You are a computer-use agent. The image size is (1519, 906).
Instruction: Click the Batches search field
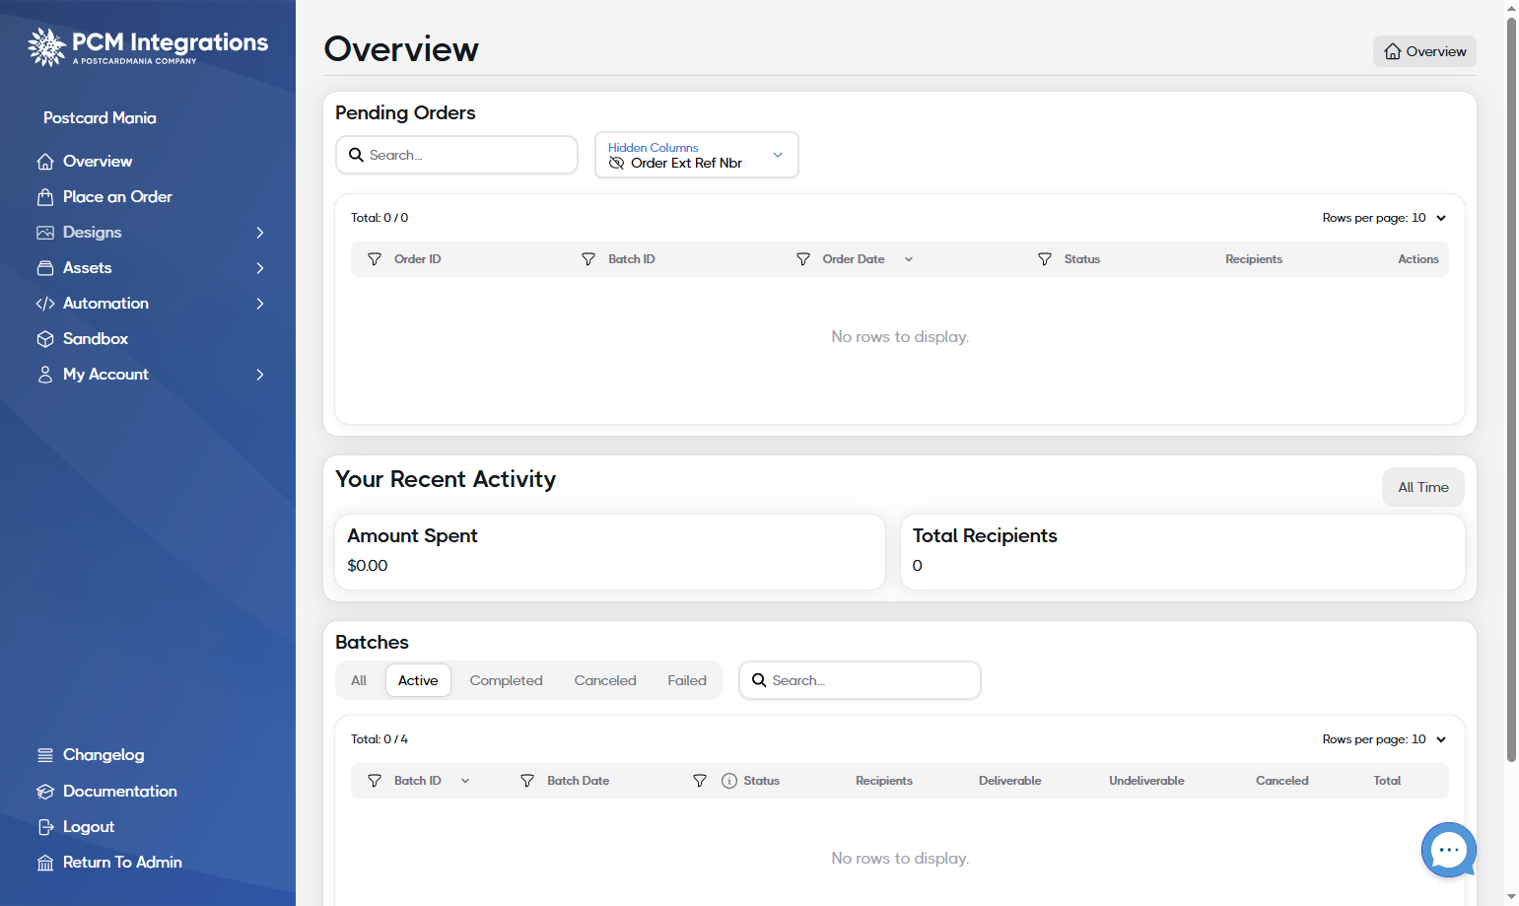[x=860, y=680]
